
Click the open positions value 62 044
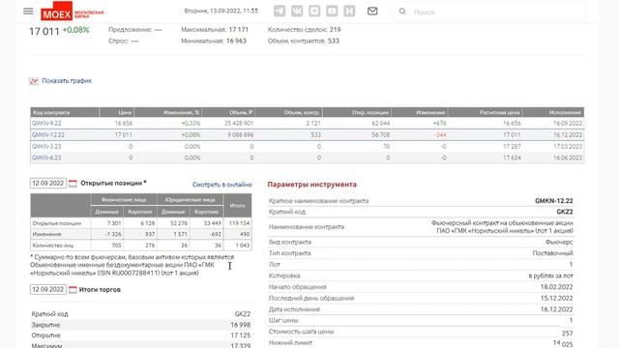click(380, 123)
